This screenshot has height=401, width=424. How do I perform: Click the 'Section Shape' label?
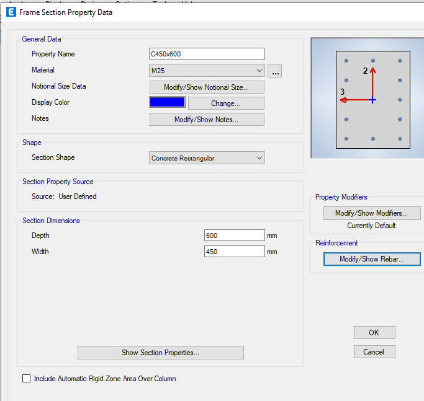coord(53,157)
